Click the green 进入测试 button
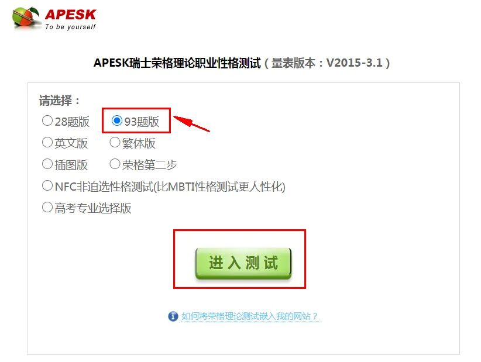 pyautogui.click(x=243, y=263)
